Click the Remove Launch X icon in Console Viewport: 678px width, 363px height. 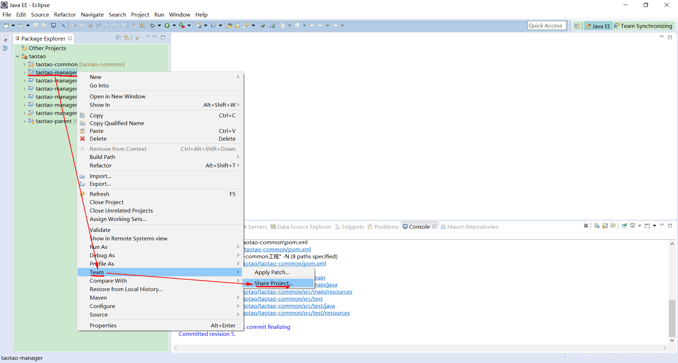(x=586, y=226)
